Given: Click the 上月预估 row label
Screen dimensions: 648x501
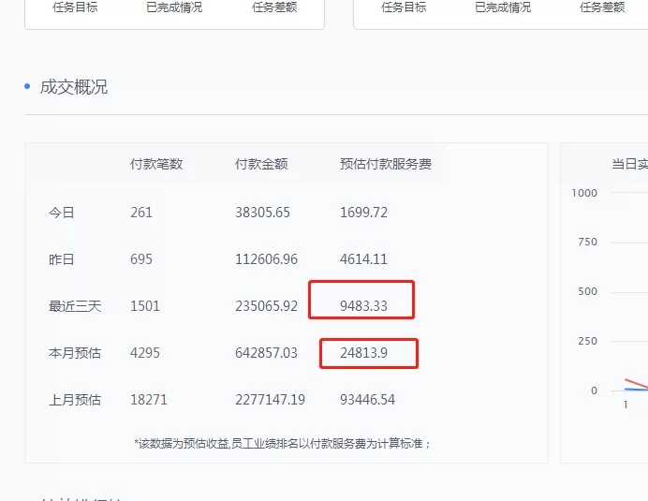Looking at the screenshot, I should coord(75,400).
